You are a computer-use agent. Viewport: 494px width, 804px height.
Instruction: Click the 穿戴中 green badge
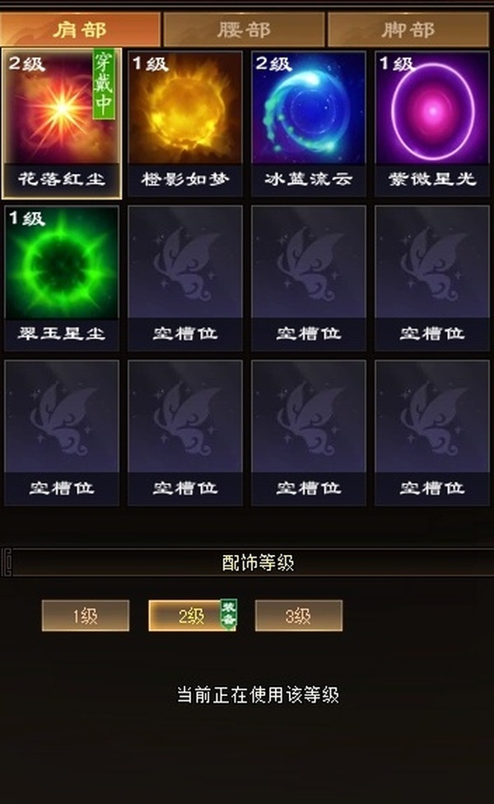(x=104, y=85)
